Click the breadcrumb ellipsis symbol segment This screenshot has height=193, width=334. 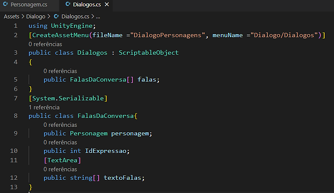(97, 17)
